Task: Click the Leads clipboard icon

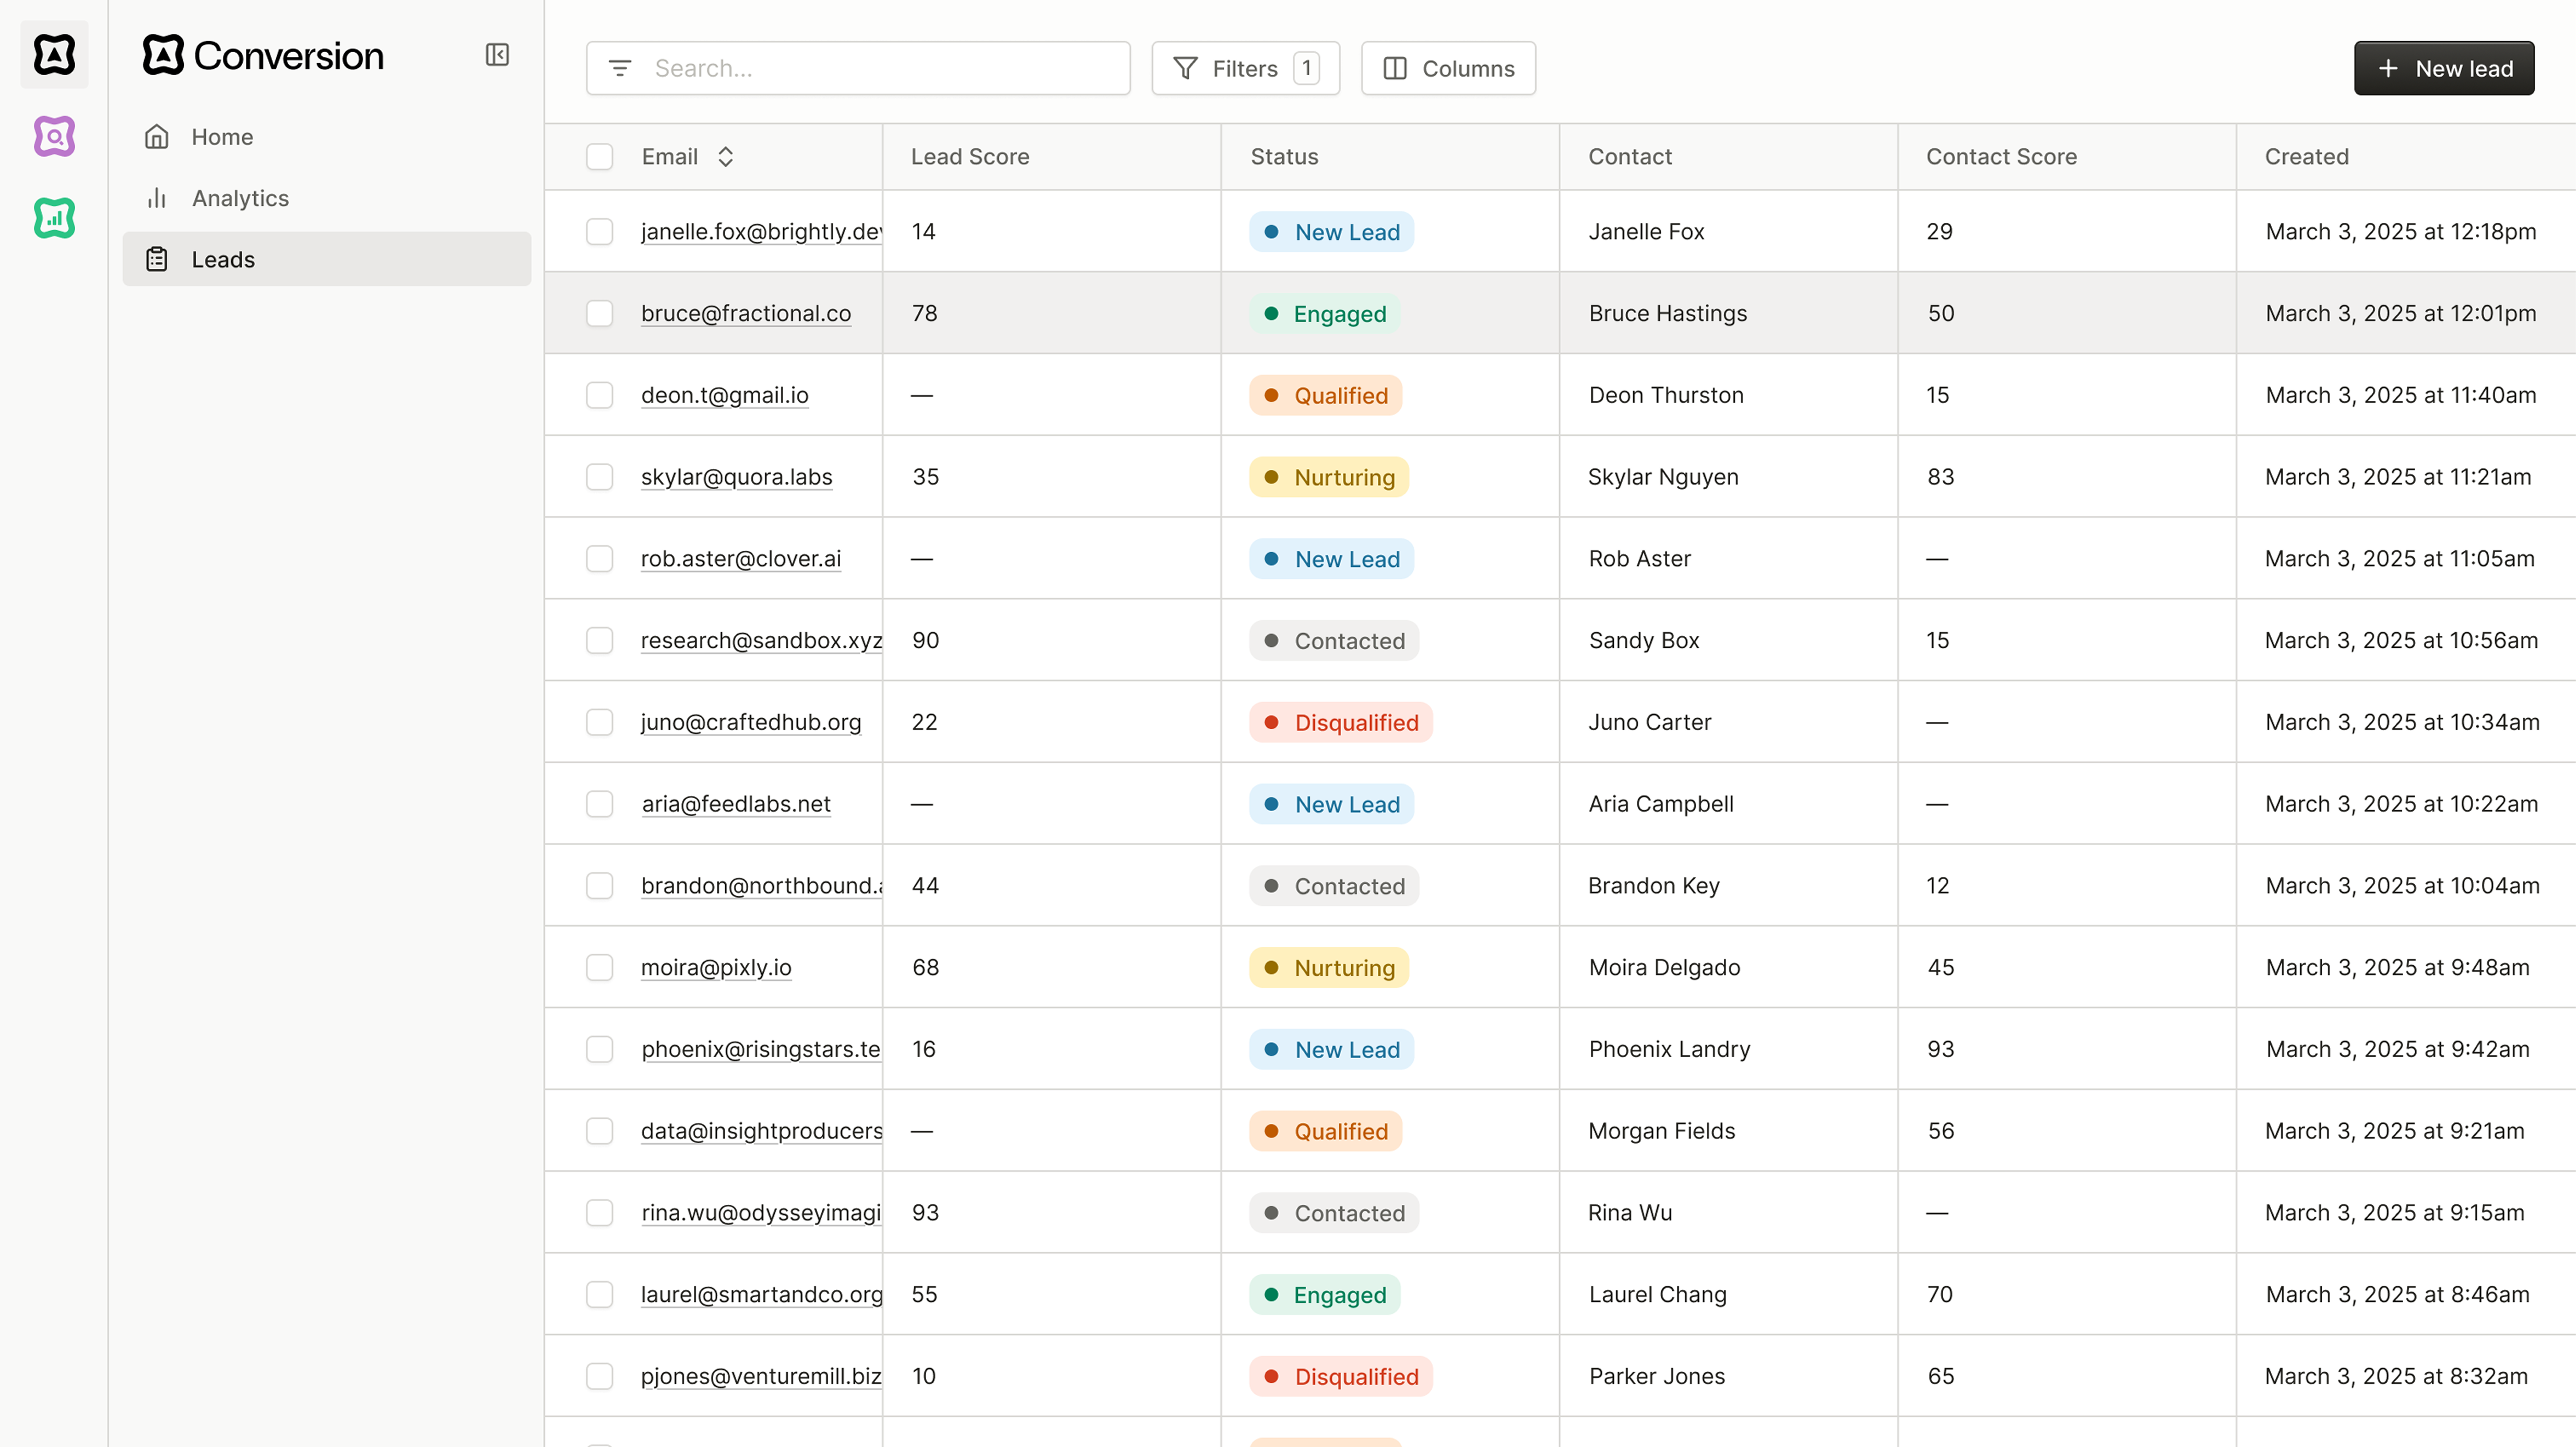Action: tap(157, 259)
